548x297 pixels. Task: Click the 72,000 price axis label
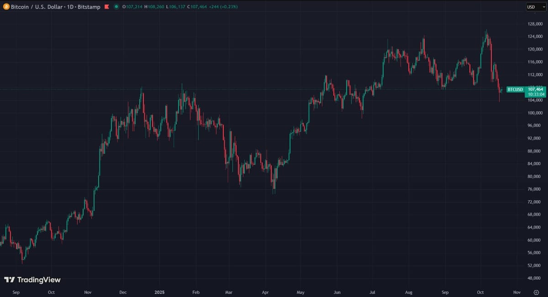coord(535,202)
